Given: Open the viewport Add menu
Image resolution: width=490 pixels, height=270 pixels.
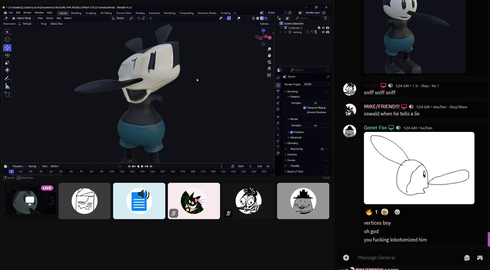Looking at the screenshot, I should (59, 18).
